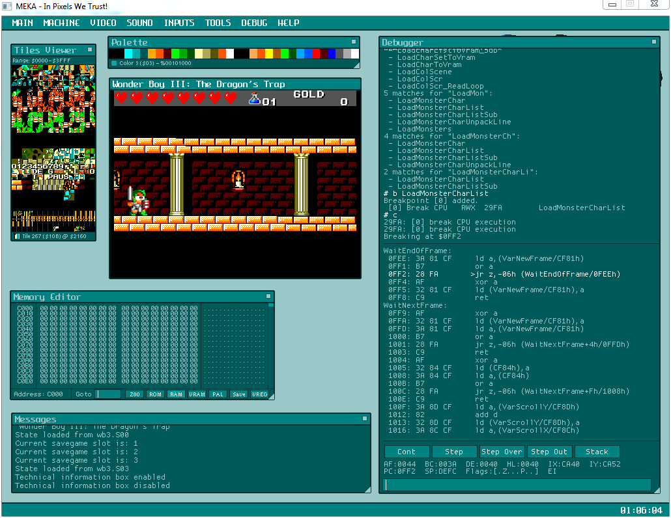Screen dimensions: 671x518
Task: Close the Debugger panel box
Action: coord(654,42)
